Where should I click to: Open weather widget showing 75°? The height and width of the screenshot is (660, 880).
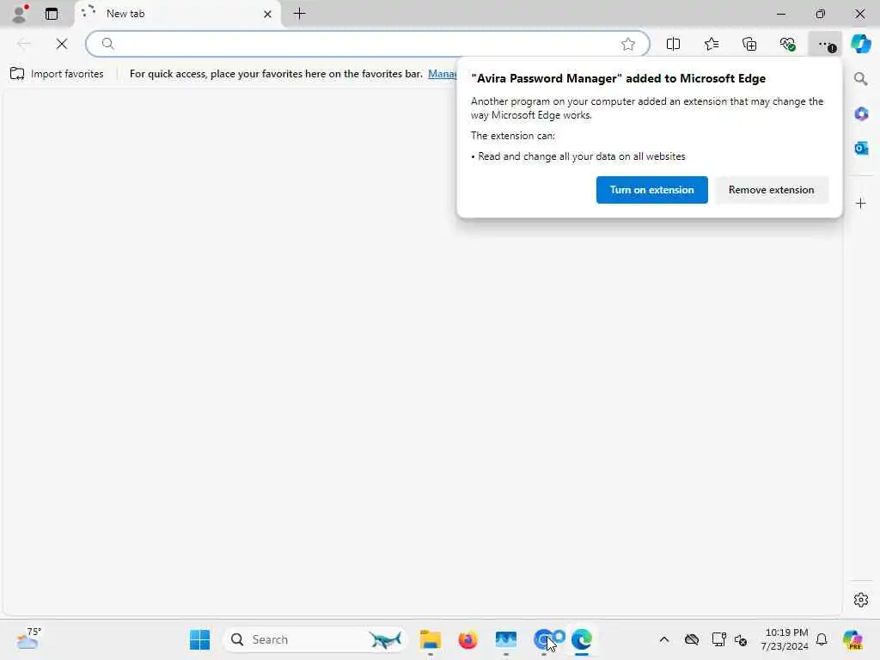(x=28, y=639)
